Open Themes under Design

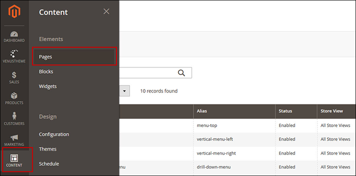coord(48,149)
